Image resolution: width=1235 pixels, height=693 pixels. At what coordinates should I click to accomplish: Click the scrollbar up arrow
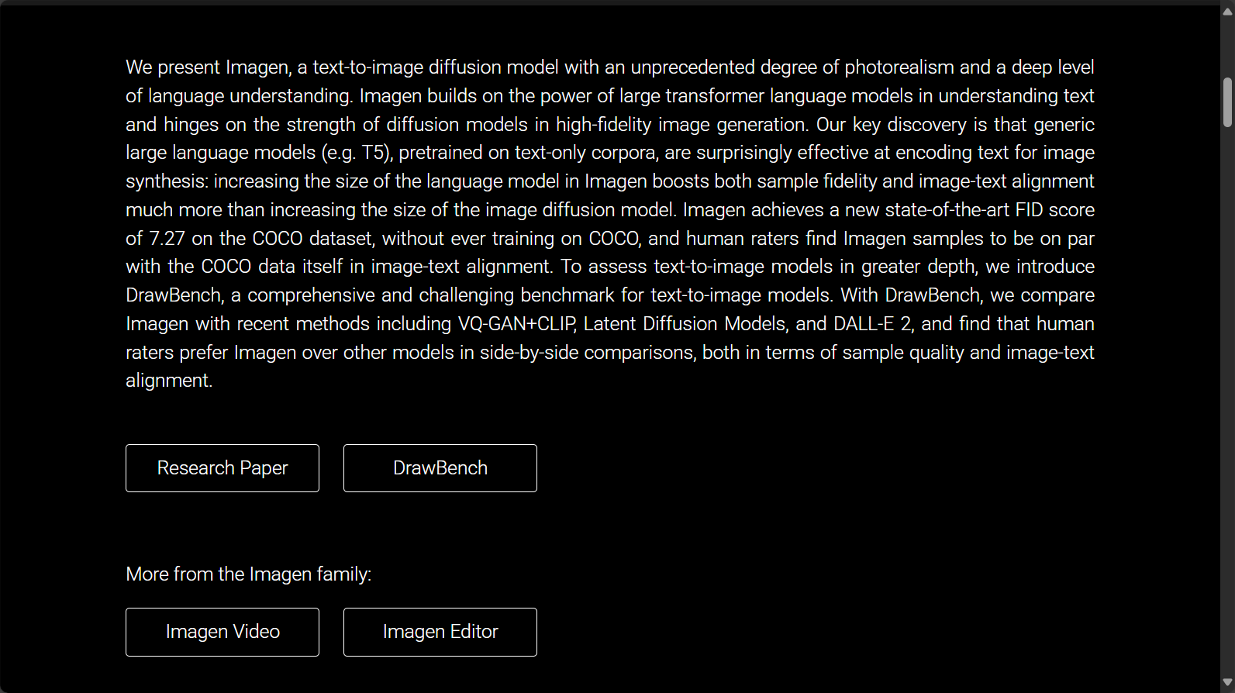[1227, 12]
